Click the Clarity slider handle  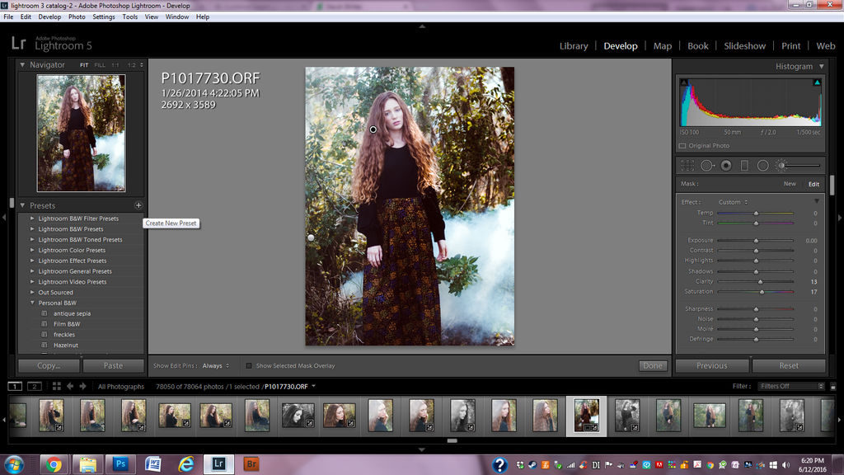tap(760, 282)
